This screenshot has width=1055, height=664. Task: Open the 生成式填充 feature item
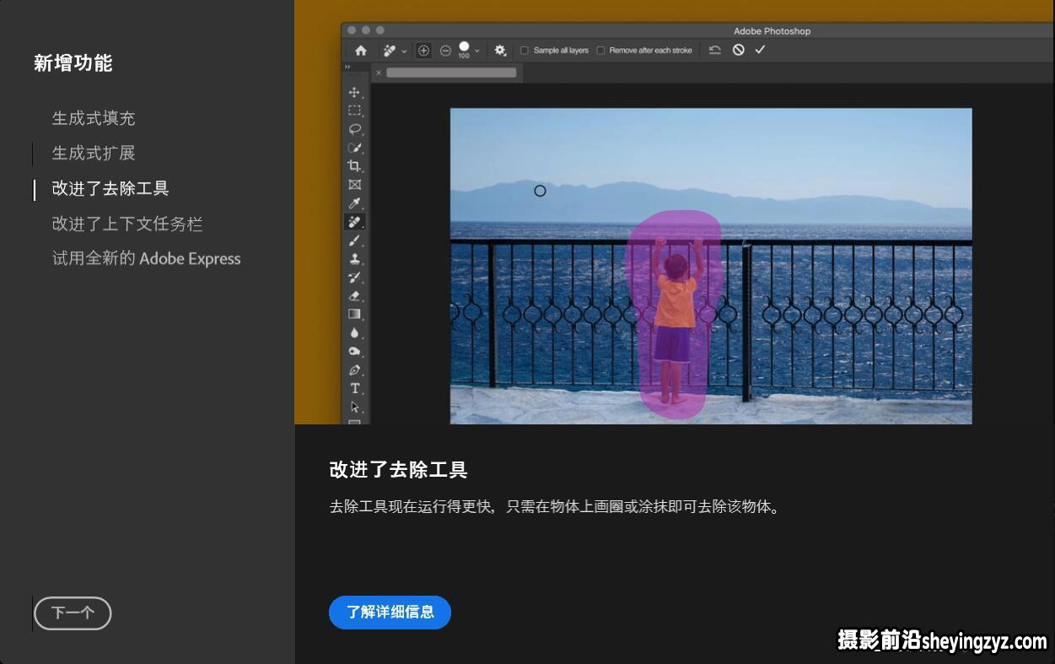coord(94,118)
